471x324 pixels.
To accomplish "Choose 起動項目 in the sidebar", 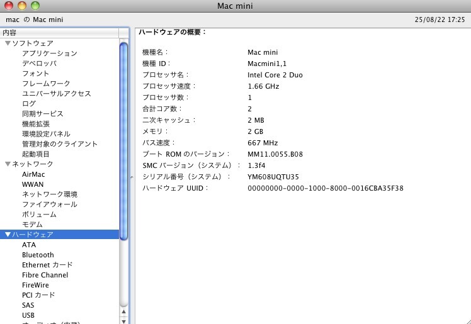I will pos(36,154).
